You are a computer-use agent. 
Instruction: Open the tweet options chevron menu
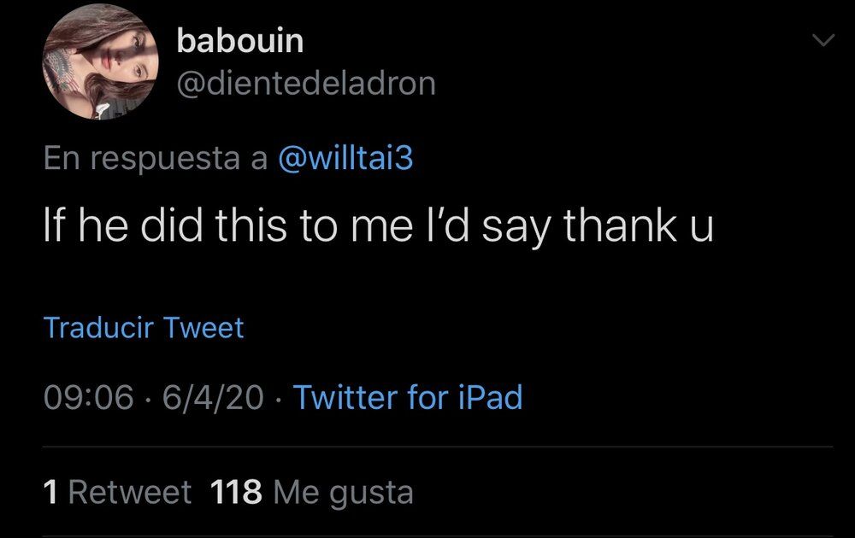point(823,40)
